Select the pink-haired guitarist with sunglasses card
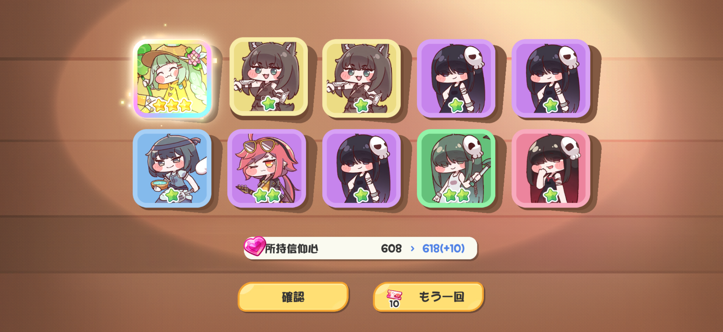The width and height of the screenshot is (723, 332). tap(267, 168)
